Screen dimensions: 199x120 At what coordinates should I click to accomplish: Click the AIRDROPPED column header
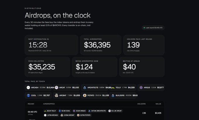[x=49, y=104]
